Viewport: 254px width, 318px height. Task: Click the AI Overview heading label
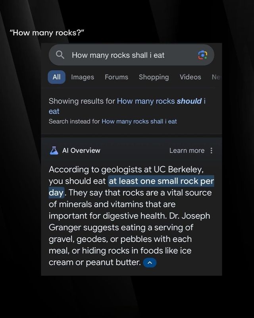[81, 150]
